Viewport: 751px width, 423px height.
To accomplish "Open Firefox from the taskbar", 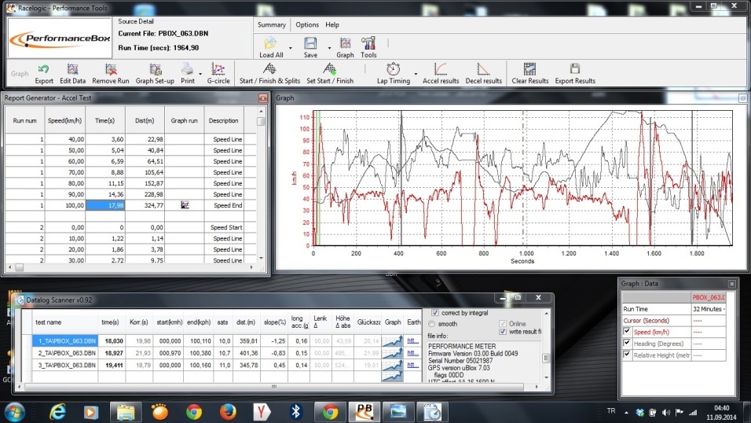I will [228, 410].
